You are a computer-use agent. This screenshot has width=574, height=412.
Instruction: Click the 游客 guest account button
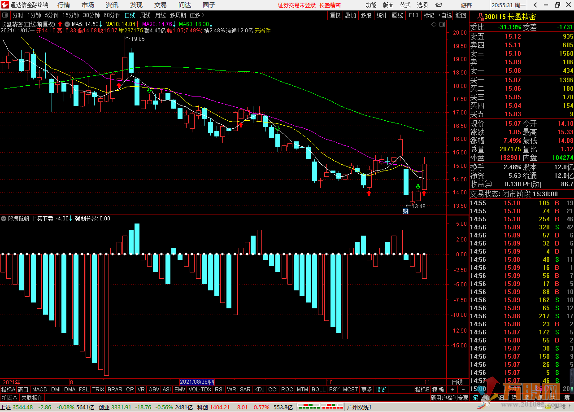466,5
